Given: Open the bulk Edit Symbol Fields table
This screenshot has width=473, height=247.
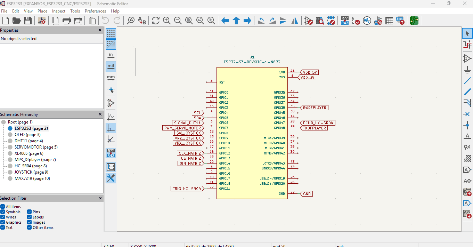Looking at the screenshot, I should coord(389,21).
